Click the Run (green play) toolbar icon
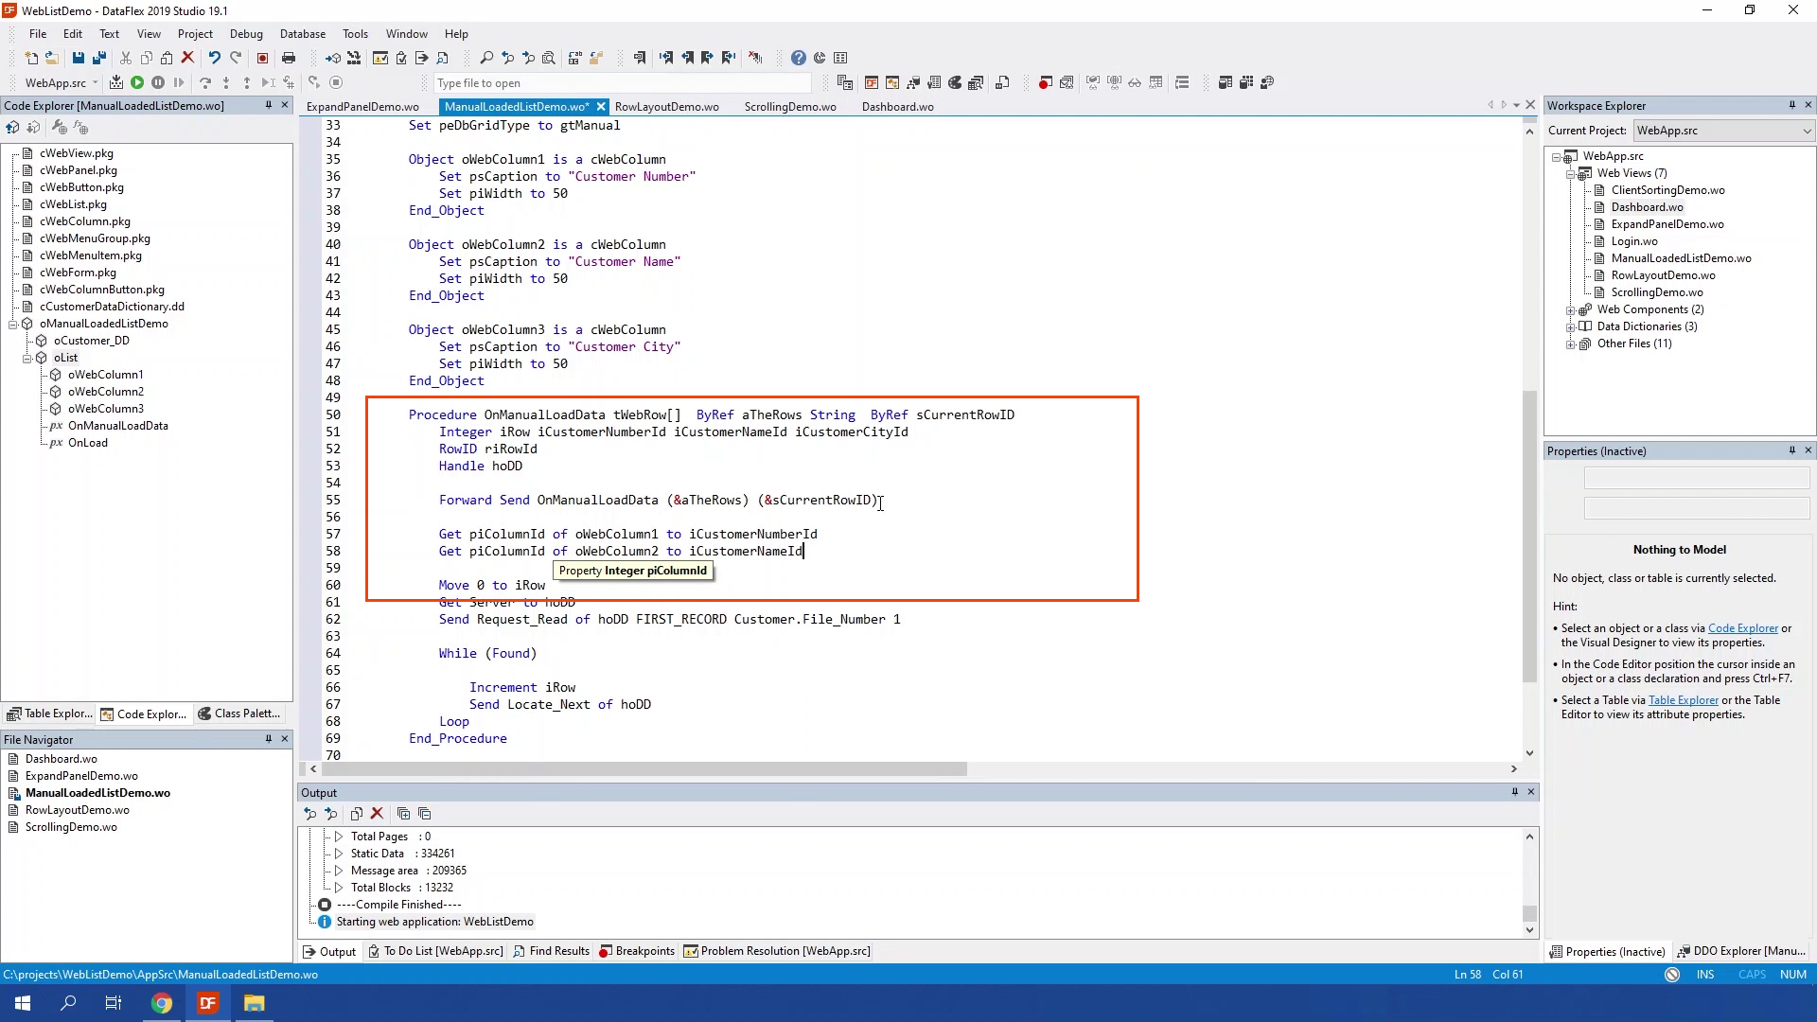Viewport: 1817px width, 1022px height. tap(137, 83)
